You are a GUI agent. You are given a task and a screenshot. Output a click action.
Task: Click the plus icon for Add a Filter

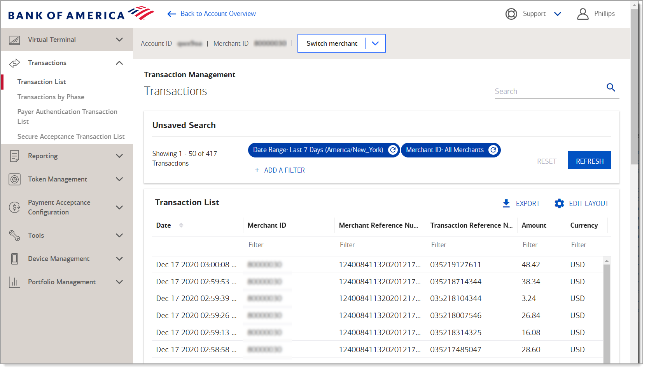click(257, 170)
